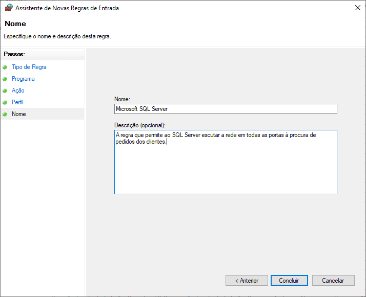Image resolution: width=366 pixels, height=297 pixels.
Task: Go to the Tipo de Regra step
Action: (x=29, y=67)
